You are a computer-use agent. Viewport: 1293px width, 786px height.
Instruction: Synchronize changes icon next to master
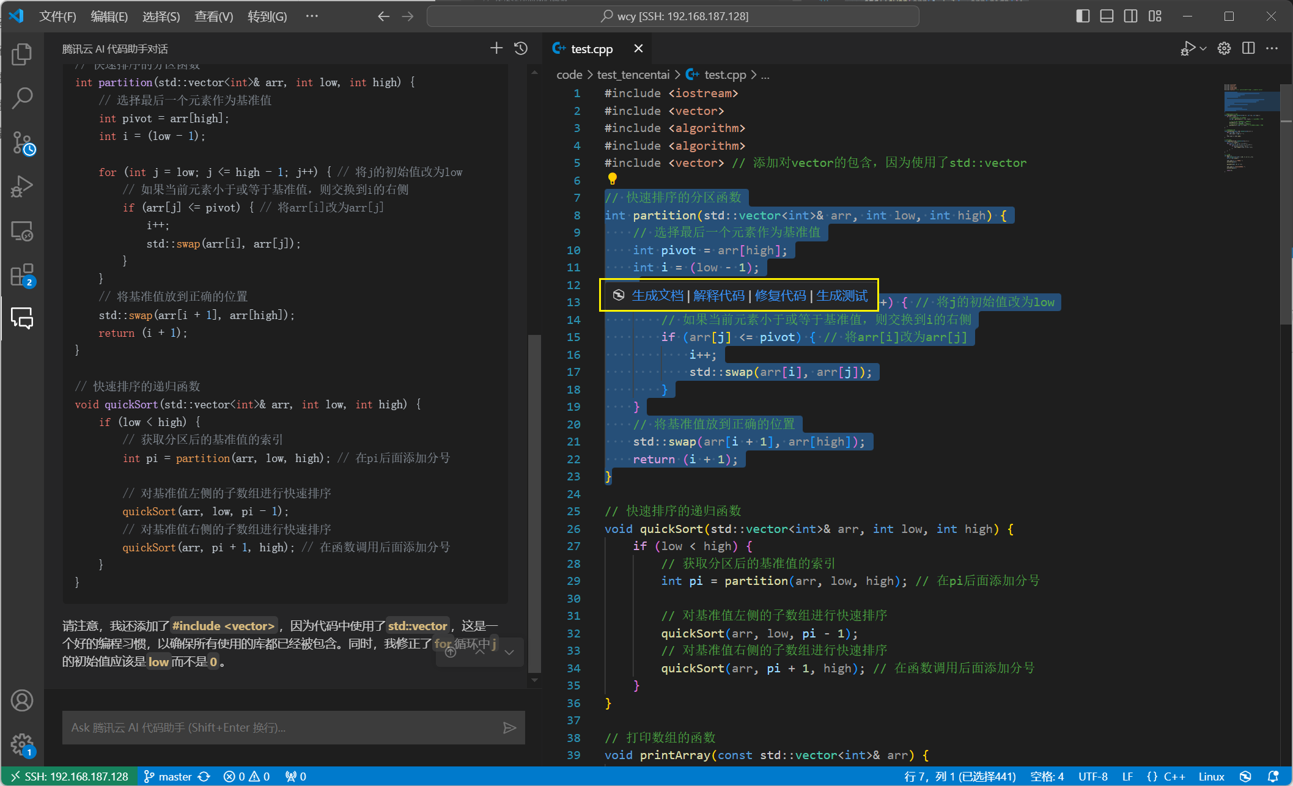(204, 776)
